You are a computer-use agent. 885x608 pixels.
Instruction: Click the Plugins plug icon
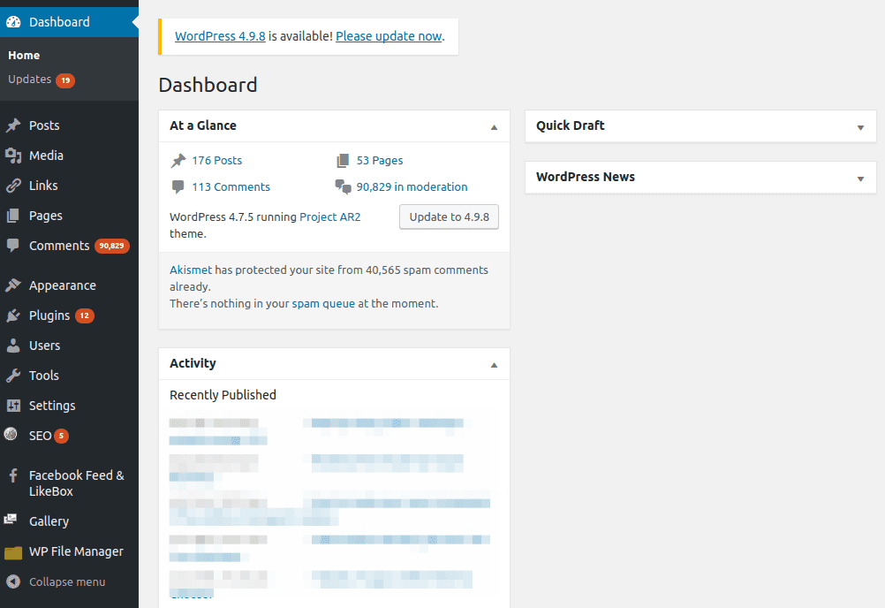click(13, 315)
